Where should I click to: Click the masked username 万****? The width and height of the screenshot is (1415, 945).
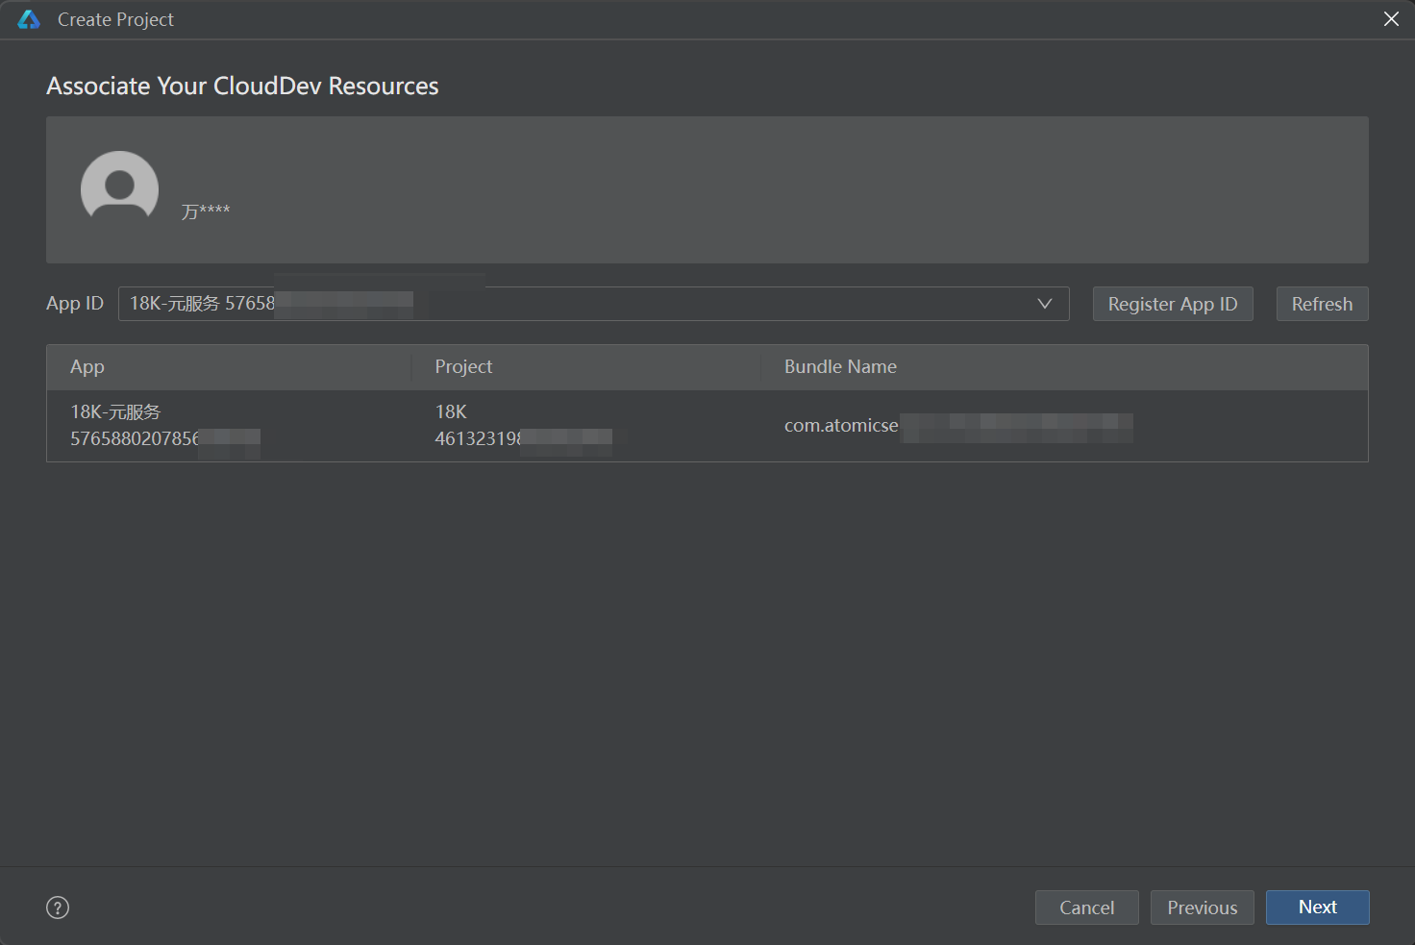(x=206, y=211)
